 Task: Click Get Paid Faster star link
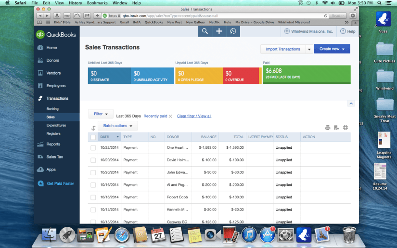(56, 183)
